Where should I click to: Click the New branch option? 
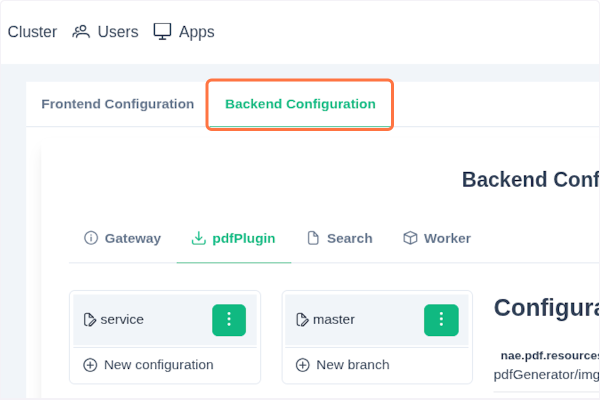[x=353, y=365]
